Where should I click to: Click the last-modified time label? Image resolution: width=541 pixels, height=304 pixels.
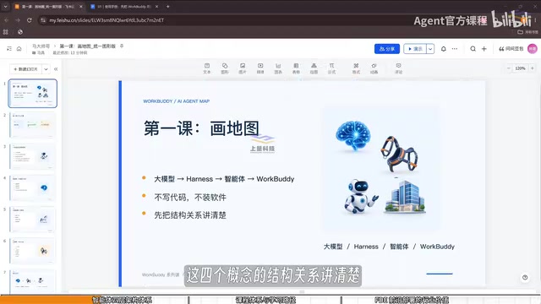pos(69,52)
